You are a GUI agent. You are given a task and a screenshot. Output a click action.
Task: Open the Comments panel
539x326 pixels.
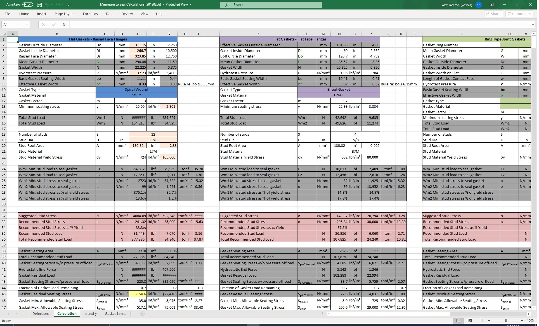[x=519, y=14]
